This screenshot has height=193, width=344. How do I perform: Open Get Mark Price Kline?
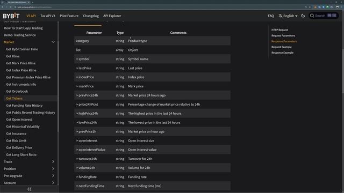click(x=20, y=63)
